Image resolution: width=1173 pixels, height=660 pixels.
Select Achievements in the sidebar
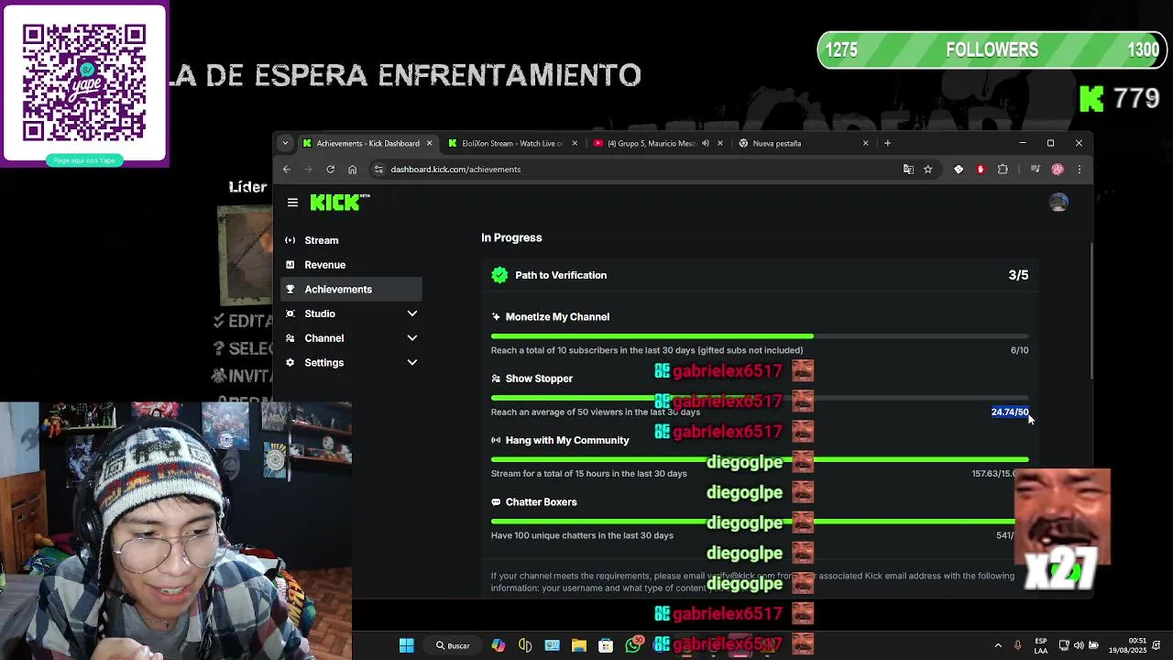click(351, 289)
